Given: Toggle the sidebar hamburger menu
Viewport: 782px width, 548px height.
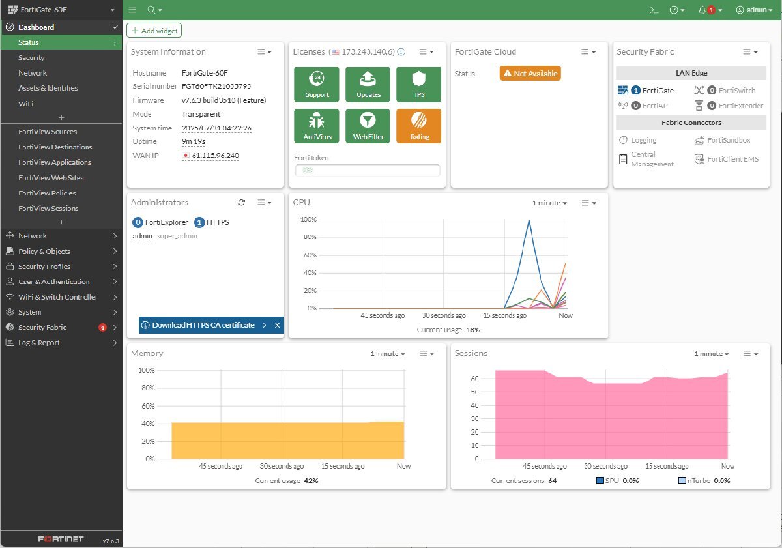Looking at the screenshot, I should click(132, 10).
